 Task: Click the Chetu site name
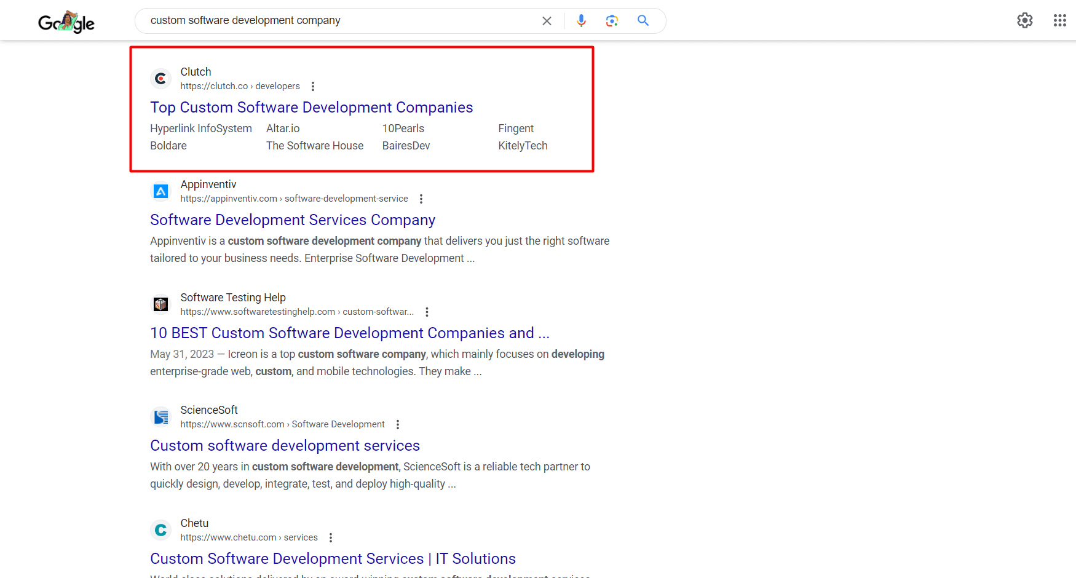194,523
